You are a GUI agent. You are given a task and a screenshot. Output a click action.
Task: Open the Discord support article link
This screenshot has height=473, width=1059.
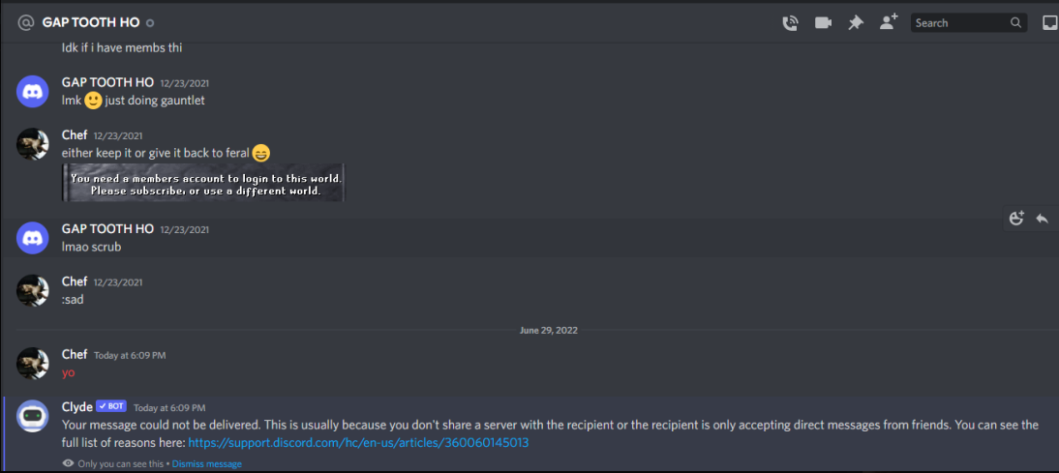coord(358,442)
